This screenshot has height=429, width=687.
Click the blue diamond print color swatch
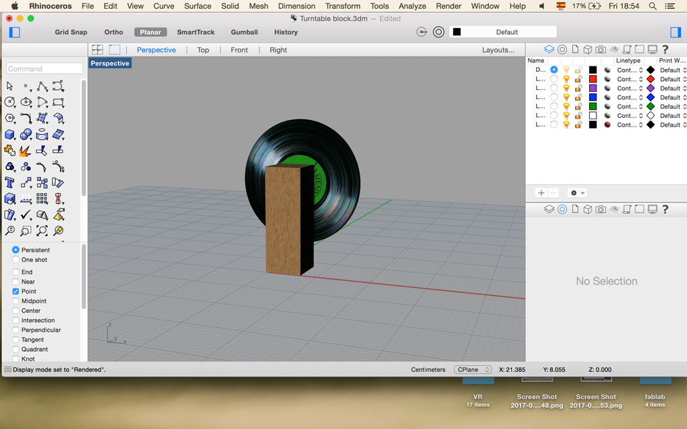coord(651,97)
